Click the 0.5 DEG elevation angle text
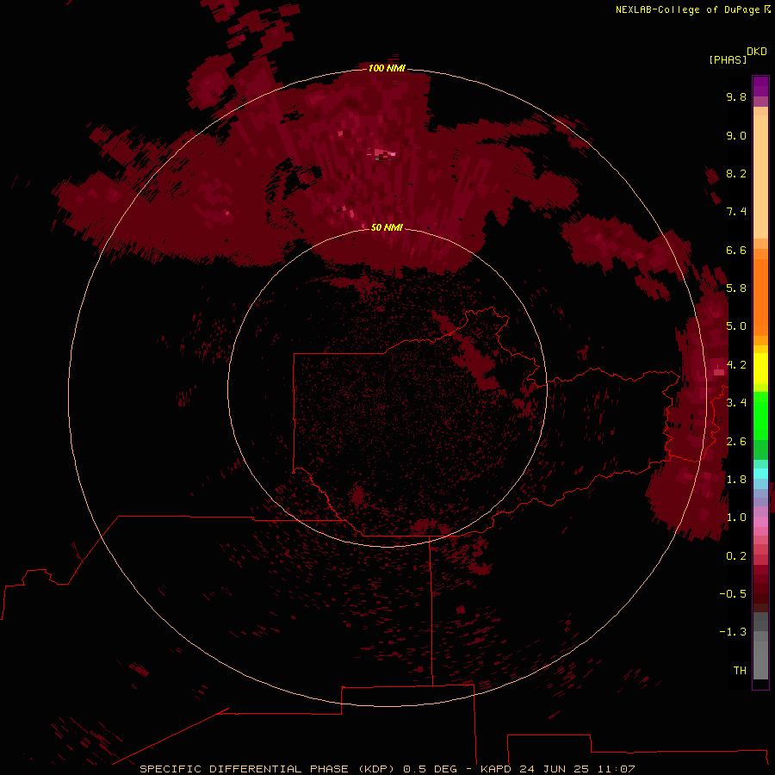 click(x=432, y=769)
